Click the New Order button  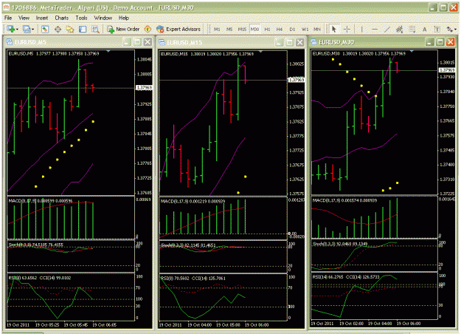pos(123,29)
